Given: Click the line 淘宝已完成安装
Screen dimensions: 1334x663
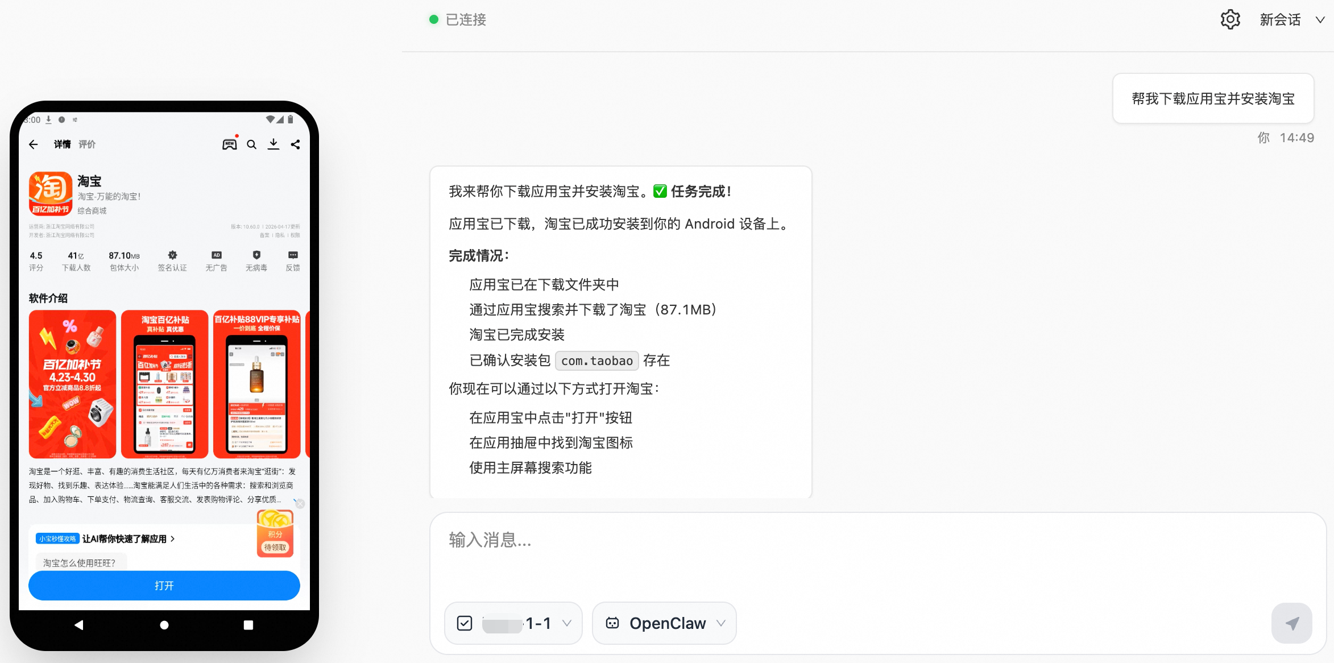Looking at the screenshot, I should pyautogui.click(x=517, y=335).
